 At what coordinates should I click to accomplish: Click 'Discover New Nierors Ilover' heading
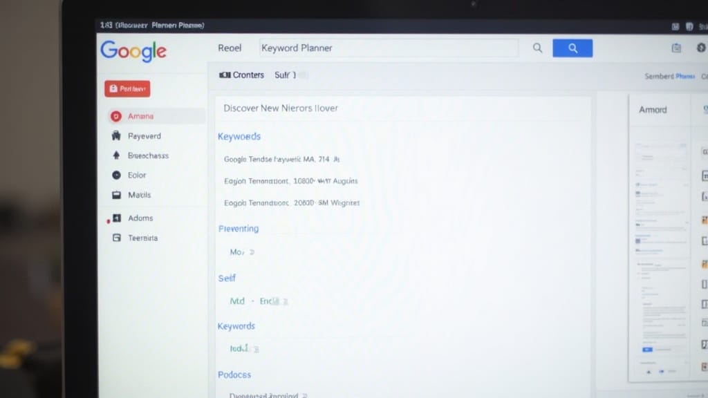[x=281, y=108]
